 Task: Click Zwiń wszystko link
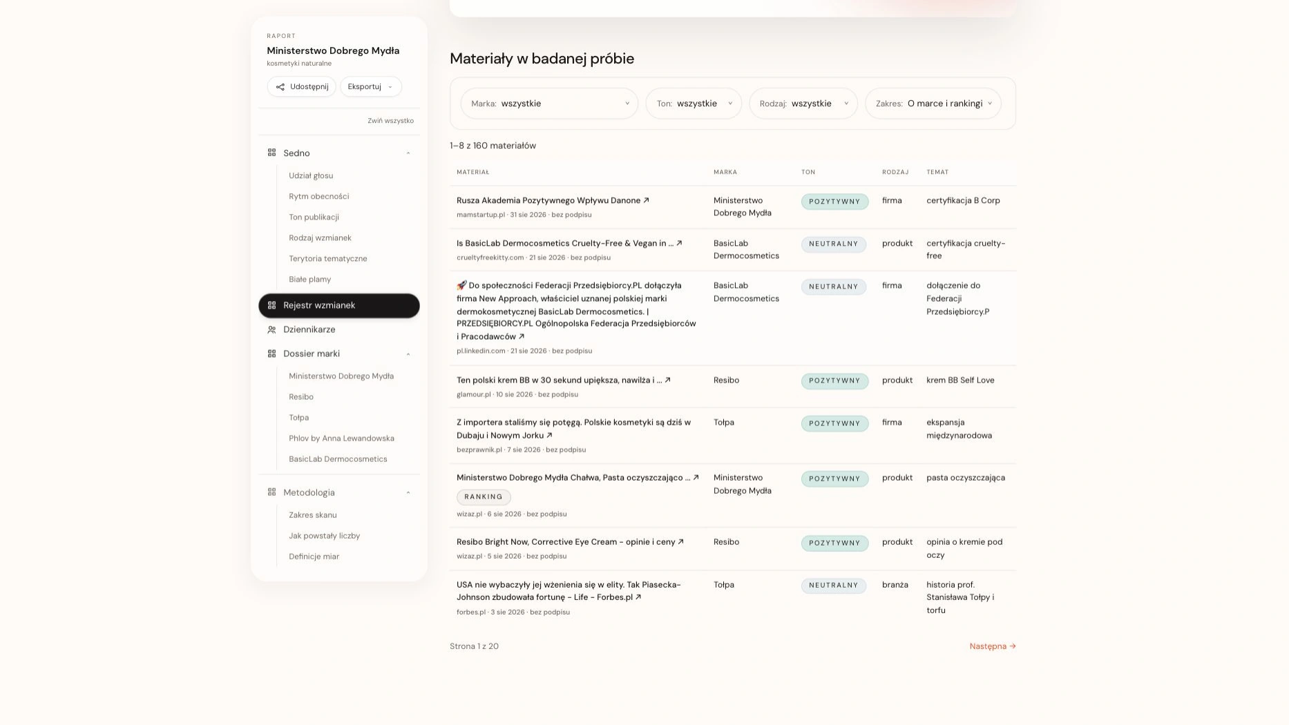(391, 121)
